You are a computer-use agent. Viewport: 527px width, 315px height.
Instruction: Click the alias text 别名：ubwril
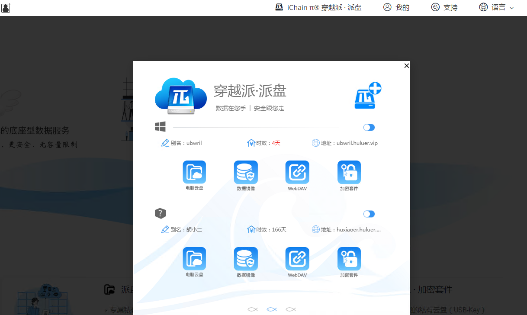click(186, 143)
